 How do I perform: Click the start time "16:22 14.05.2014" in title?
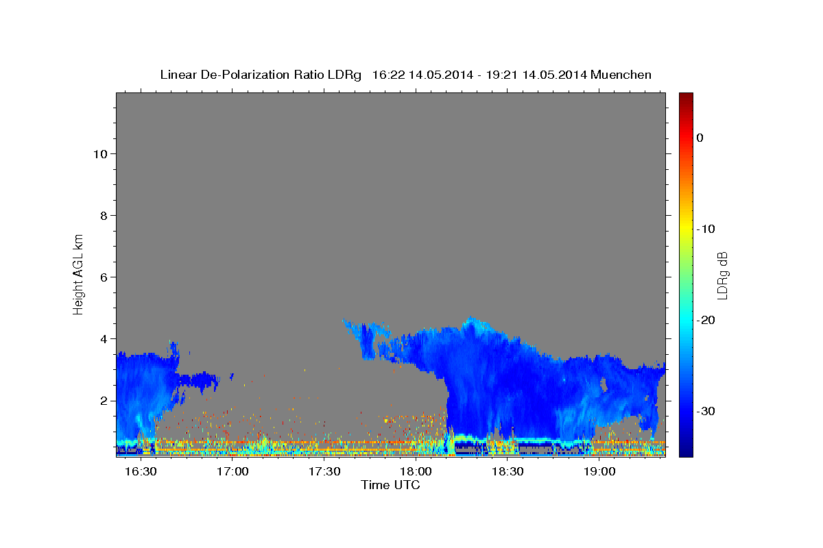pos(422,75)
